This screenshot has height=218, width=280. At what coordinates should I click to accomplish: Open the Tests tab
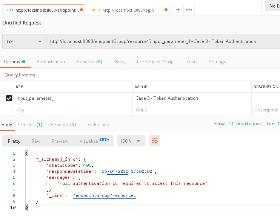point(192,62)
